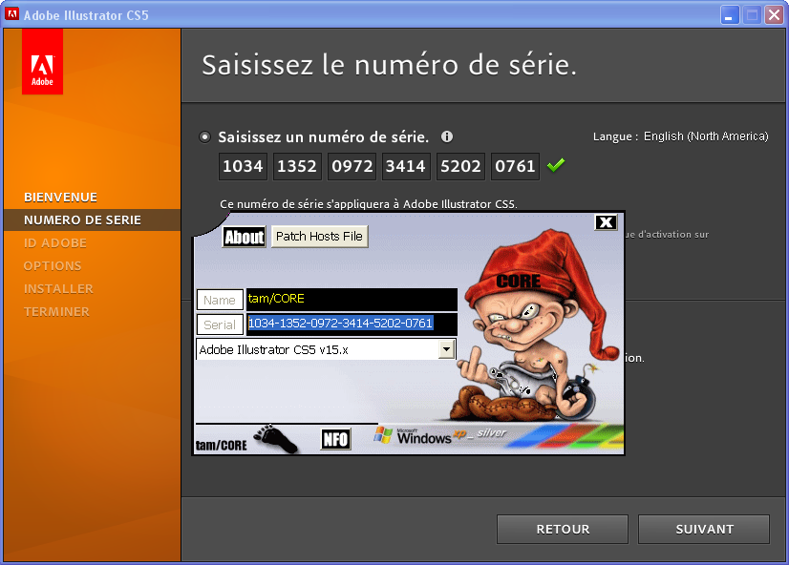
Task: Select the INSTALLER step
Action: pos(58,289)
